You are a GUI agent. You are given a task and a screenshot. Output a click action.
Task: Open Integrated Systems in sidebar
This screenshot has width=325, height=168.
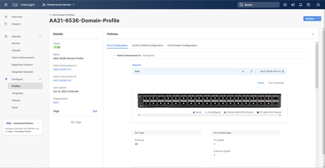tap(22, 72)
